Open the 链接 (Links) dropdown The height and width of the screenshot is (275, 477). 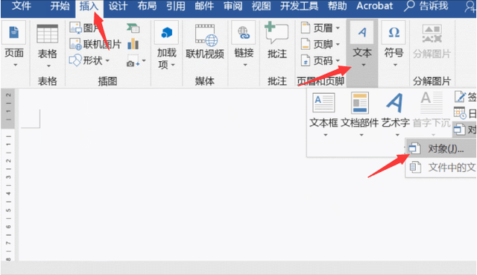click(x=244, y=45)
